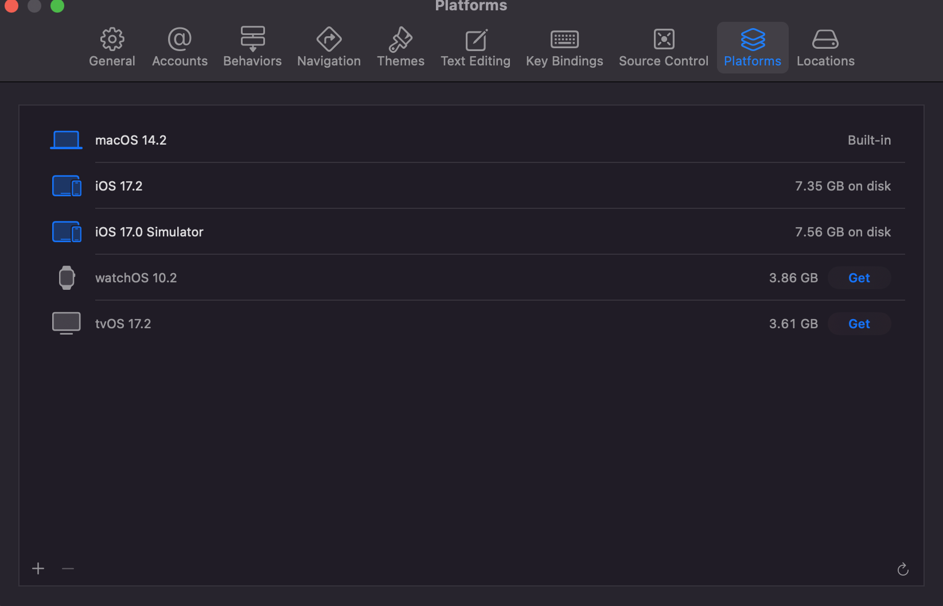Click the Built-in status text

(869, 140)
